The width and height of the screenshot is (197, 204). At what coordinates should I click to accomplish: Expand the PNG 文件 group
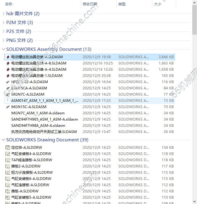tap(3, 40)
